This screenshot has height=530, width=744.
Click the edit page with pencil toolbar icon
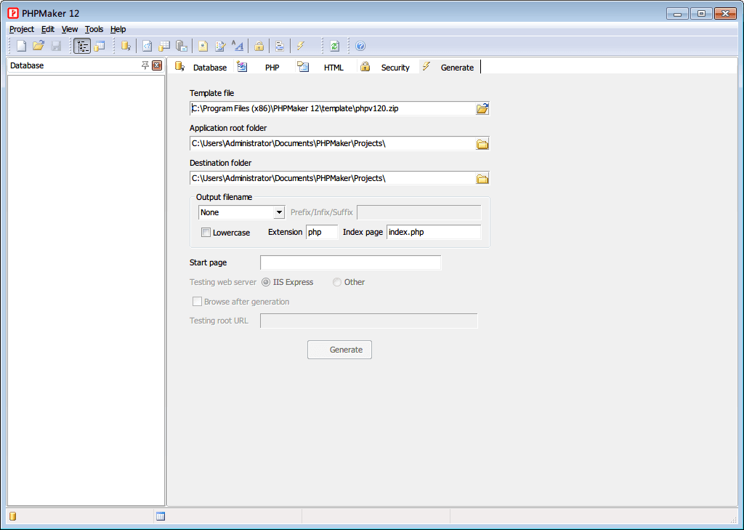(220, 46)
